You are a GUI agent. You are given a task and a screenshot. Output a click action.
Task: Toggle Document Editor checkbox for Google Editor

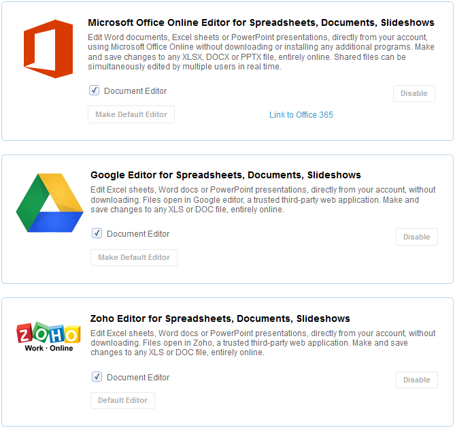pyautogui.click(x=97, y=233)
